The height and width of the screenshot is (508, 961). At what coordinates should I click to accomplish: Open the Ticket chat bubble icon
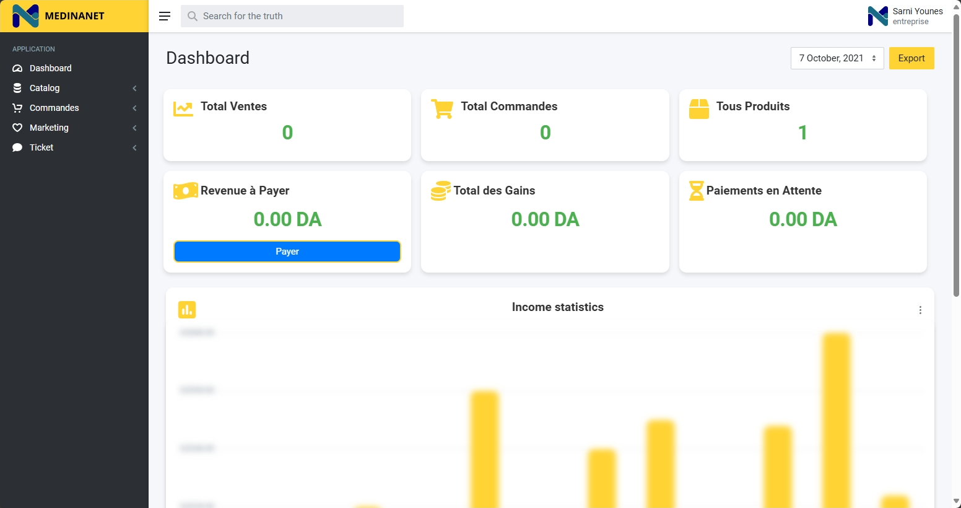(x=16, y=147)
